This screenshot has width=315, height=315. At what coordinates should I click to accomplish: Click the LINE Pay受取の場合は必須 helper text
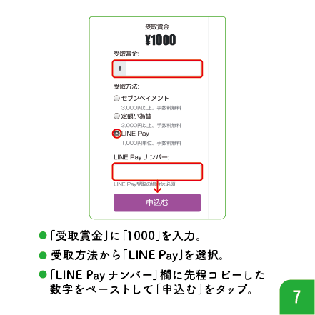144,184
